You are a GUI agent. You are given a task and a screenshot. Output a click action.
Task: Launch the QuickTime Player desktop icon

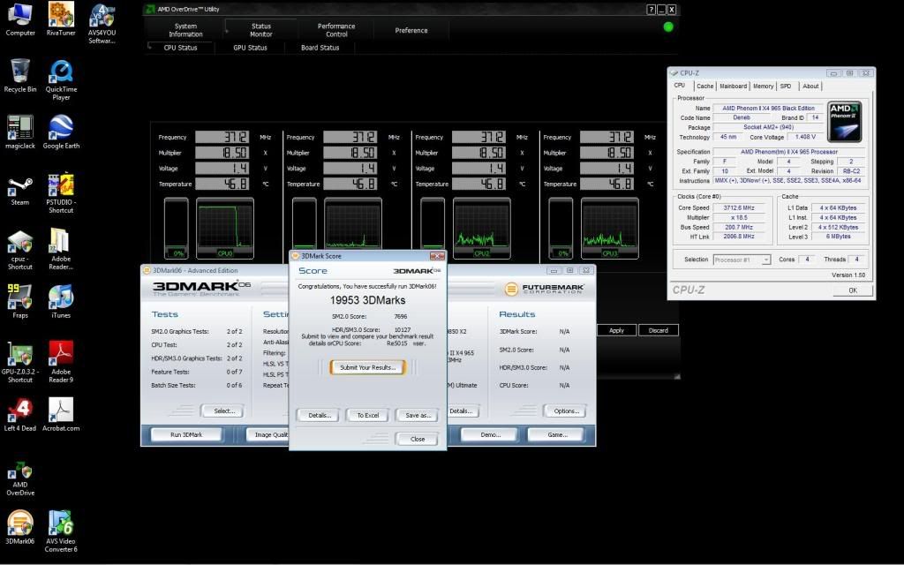pyautogui.click(x=61, y=79)
